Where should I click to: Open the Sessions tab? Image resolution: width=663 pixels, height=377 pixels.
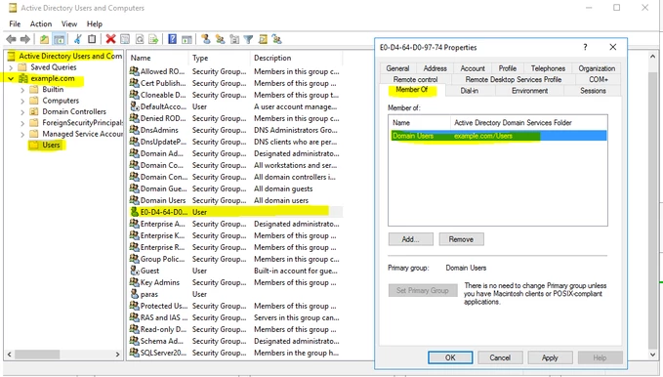point(593,91)
